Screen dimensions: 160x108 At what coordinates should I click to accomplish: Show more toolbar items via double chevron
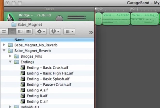click(91, 32)
